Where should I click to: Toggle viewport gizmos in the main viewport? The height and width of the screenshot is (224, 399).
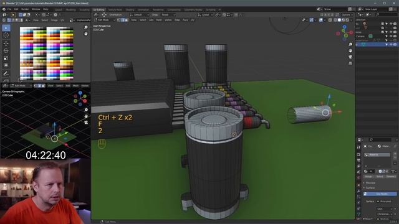[x=312, y=20]
